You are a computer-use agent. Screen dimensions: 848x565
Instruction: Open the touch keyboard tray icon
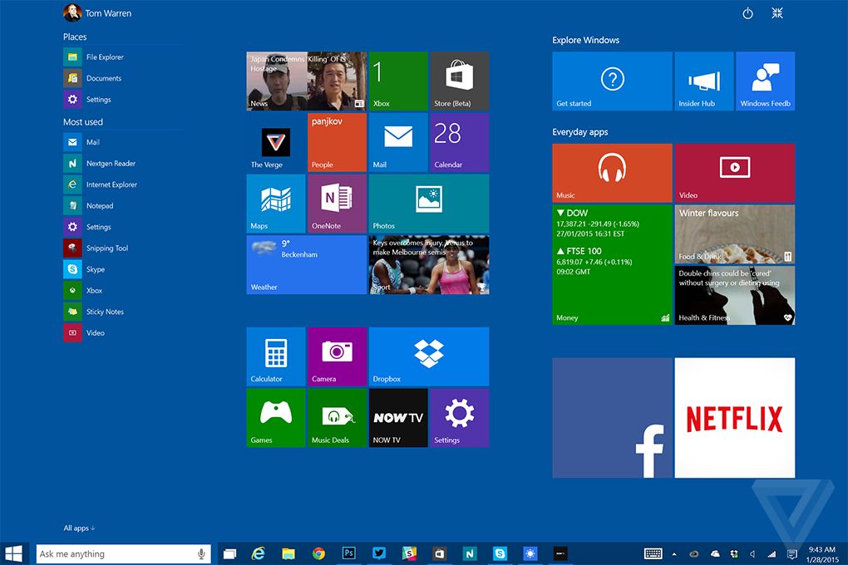click(653, 553)
